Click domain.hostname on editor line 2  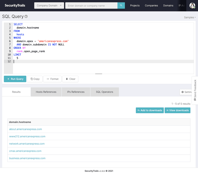[x=28, y=28]
